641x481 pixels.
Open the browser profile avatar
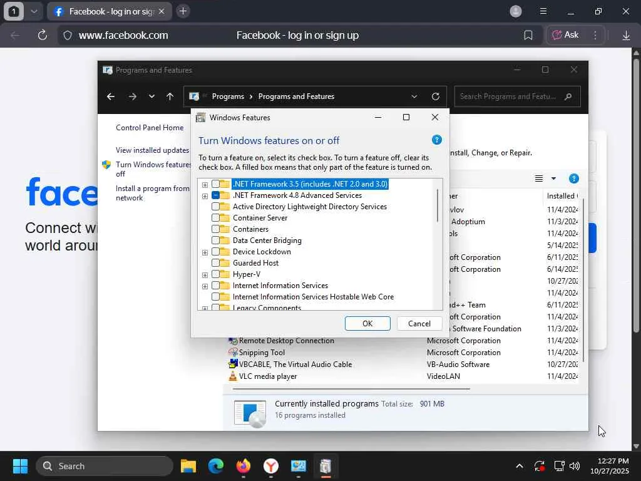tap(516, 11)
